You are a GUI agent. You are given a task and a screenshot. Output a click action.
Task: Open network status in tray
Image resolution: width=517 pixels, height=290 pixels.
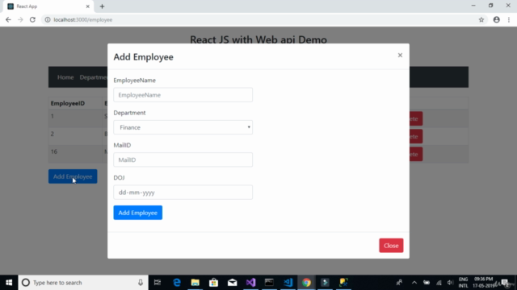[439, 283]
